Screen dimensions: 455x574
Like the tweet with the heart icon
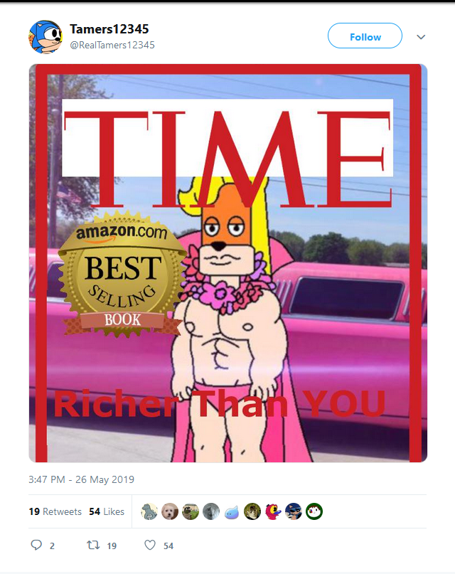150,545
